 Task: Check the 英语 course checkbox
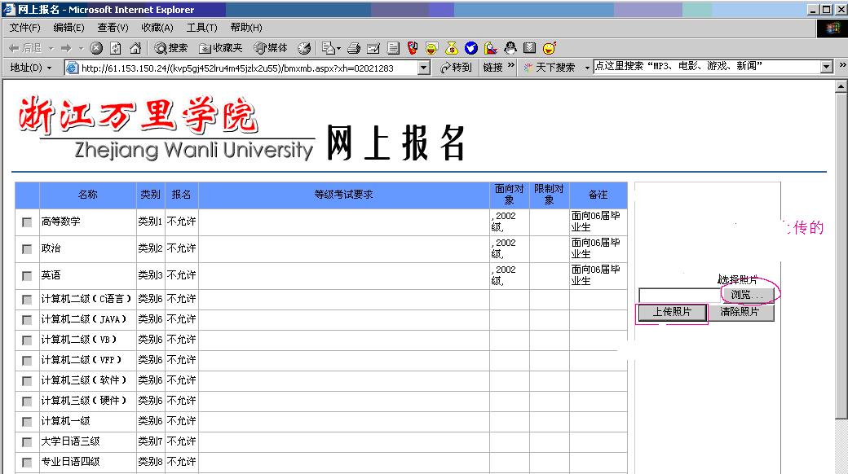tap(26, 276)
